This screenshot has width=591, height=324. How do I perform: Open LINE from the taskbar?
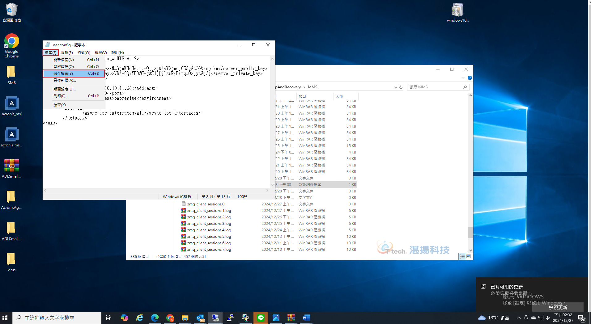[x=261, y=318]
